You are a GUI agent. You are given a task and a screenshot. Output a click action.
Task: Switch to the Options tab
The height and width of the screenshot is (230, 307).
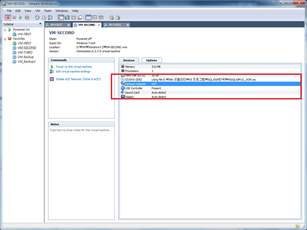point(151,60)
